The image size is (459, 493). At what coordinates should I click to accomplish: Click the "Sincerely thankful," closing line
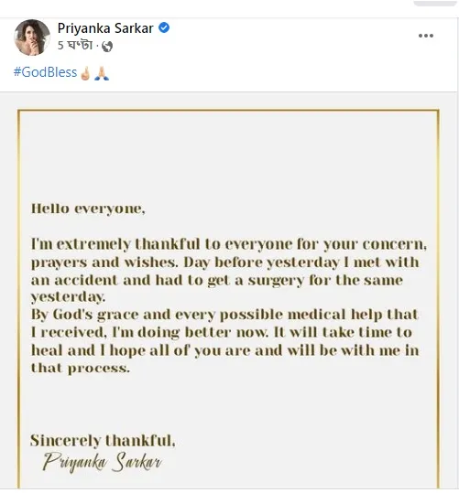[103, 441]
